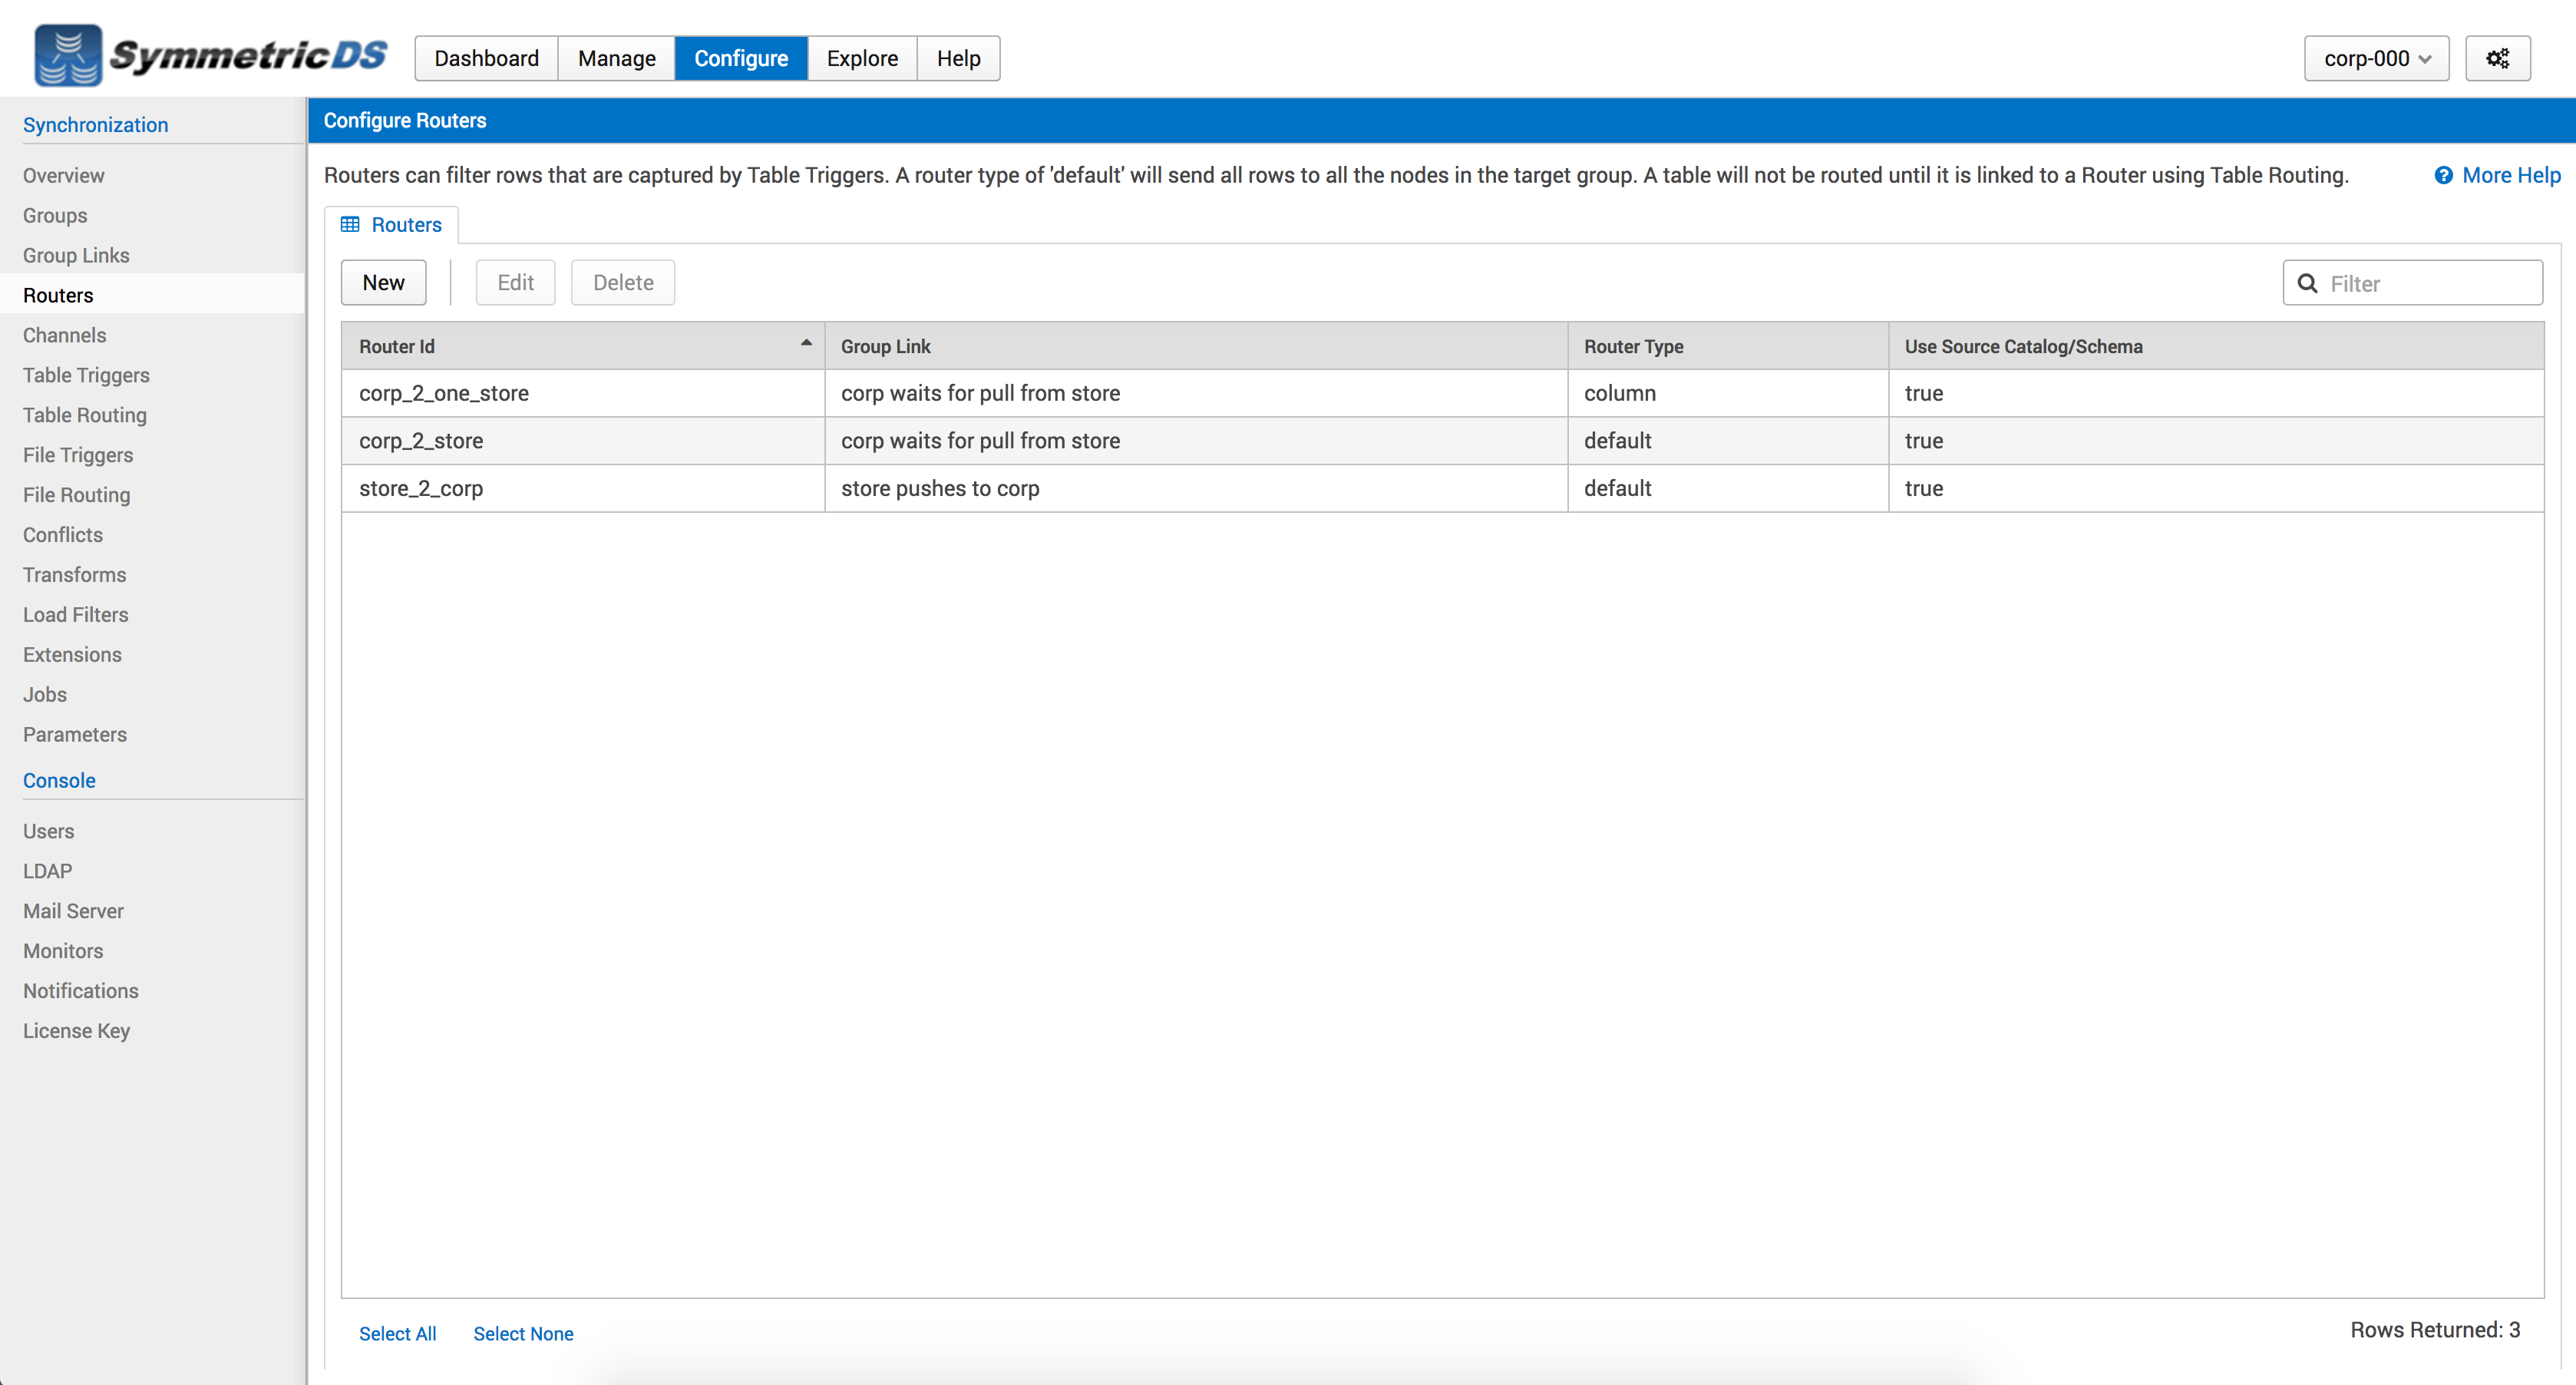Open License Key in the sidebar
Viewport: 2576px width, 1385px height.
tap(76, 1031)
